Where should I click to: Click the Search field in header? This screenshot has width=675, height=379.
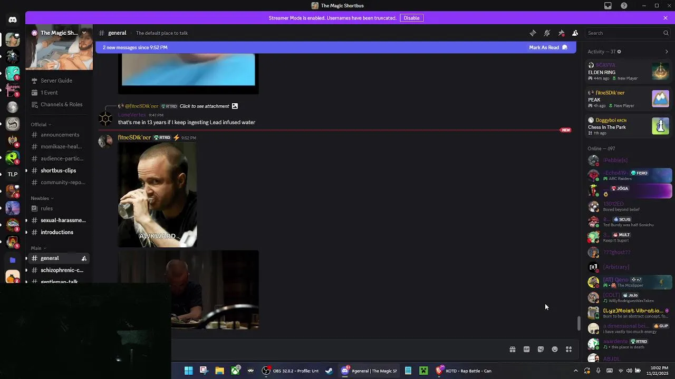click(628, 33)
